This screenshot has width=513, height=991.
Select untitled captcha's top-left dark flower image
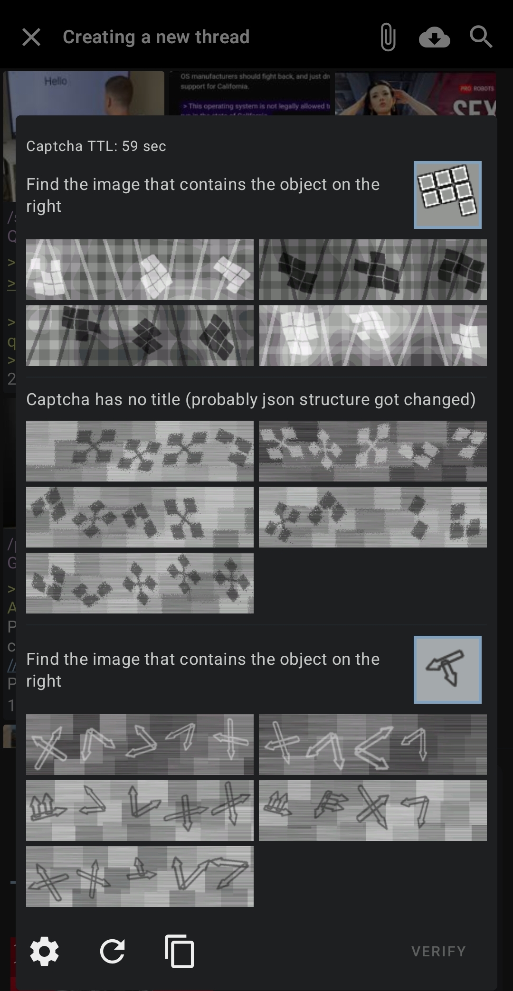tap(140, 451)
